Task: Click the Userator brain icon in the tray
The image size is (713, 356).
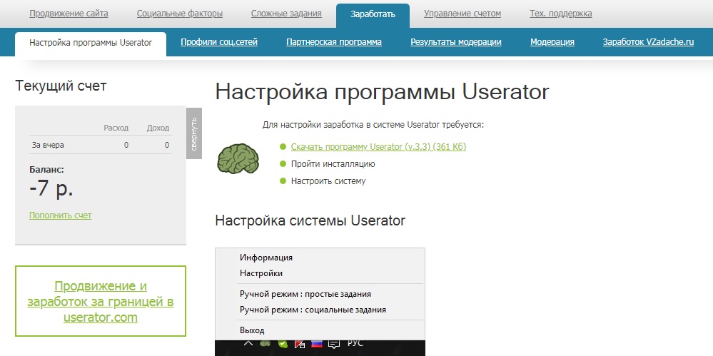Action: [266, 344]
